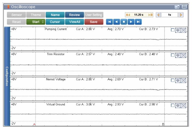Screen dimensions: 192x129
Task: Close the Trim Resistor channel with X icon
Action: [183, 55]
